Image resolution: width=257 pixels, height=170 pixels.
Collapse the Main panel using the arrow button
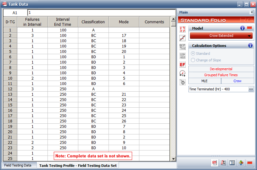click(252, 12)
